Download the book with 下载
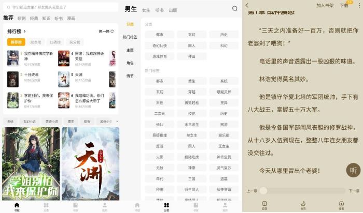 coord(344,6)
